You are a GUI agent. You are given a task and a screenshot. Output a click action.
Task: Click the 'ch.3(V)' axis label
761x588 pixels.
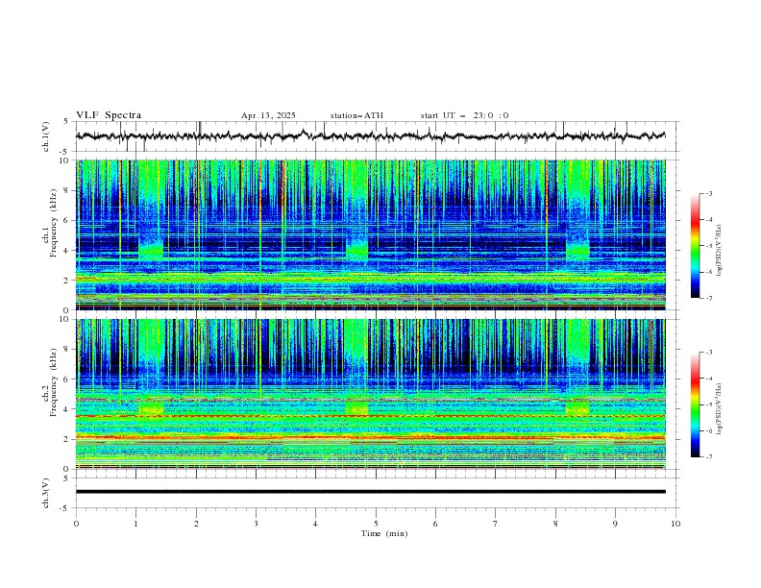pos(46,493)
